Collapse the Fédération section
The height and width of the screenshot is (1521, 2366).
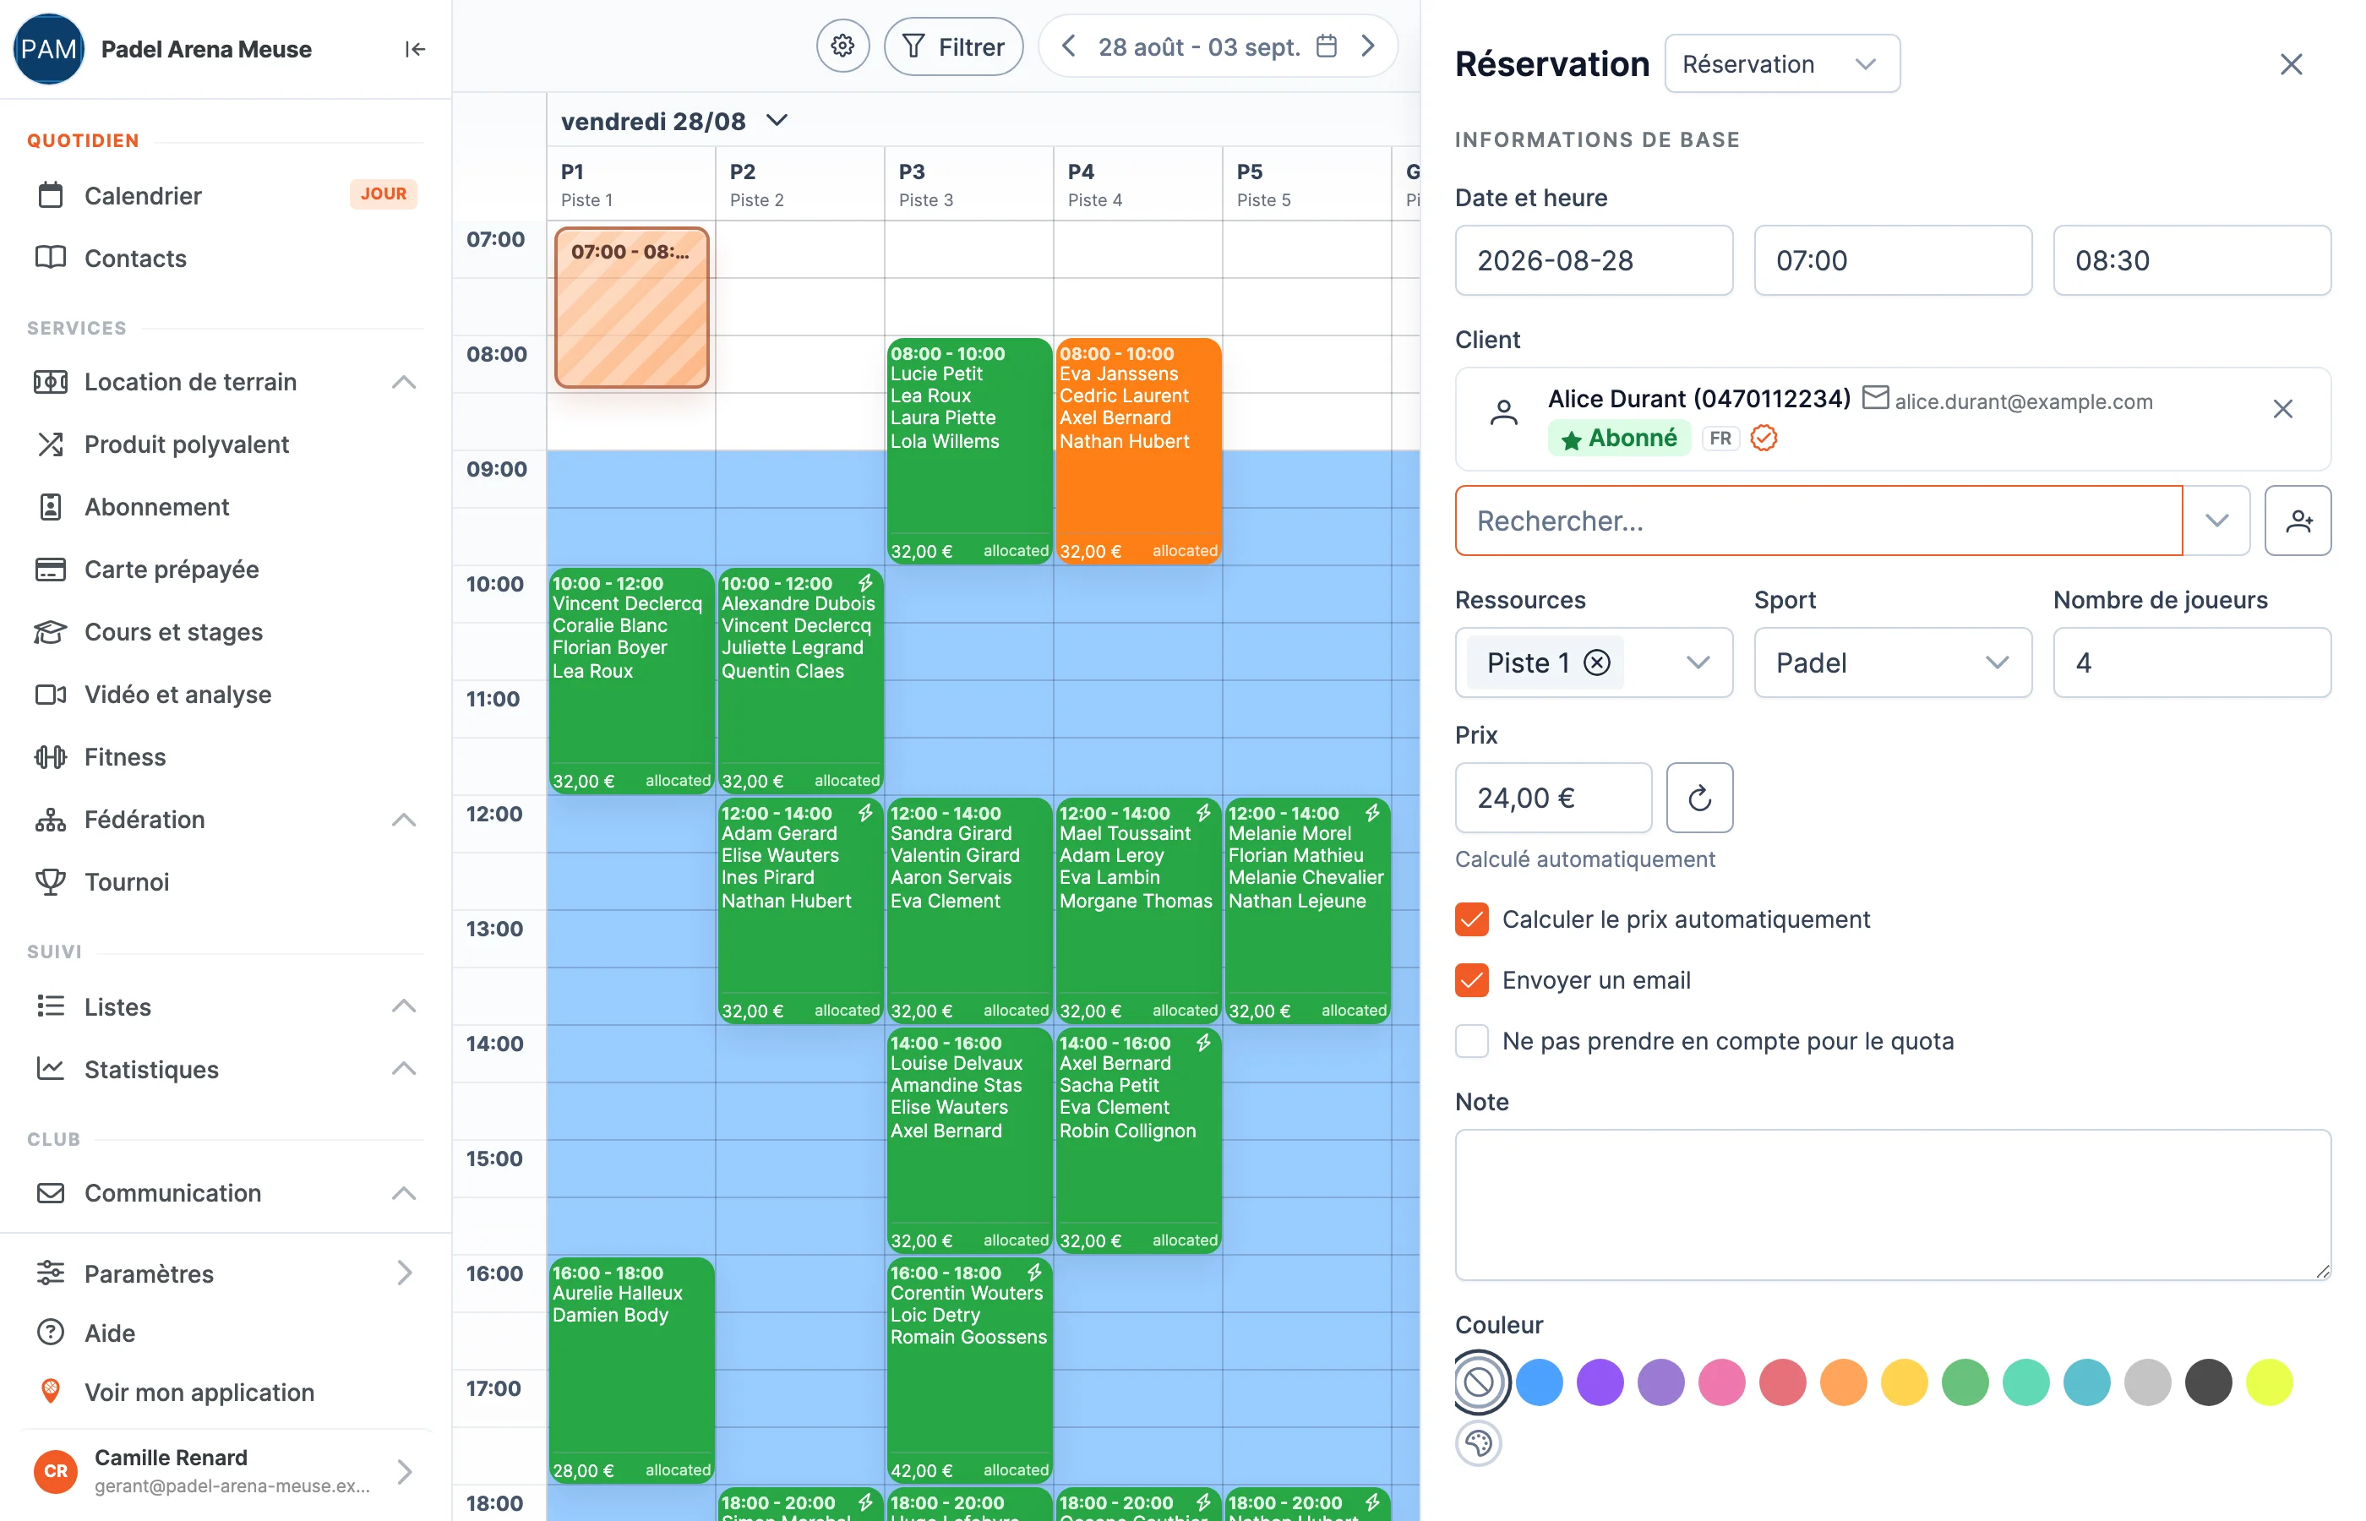tap(404, 820)
